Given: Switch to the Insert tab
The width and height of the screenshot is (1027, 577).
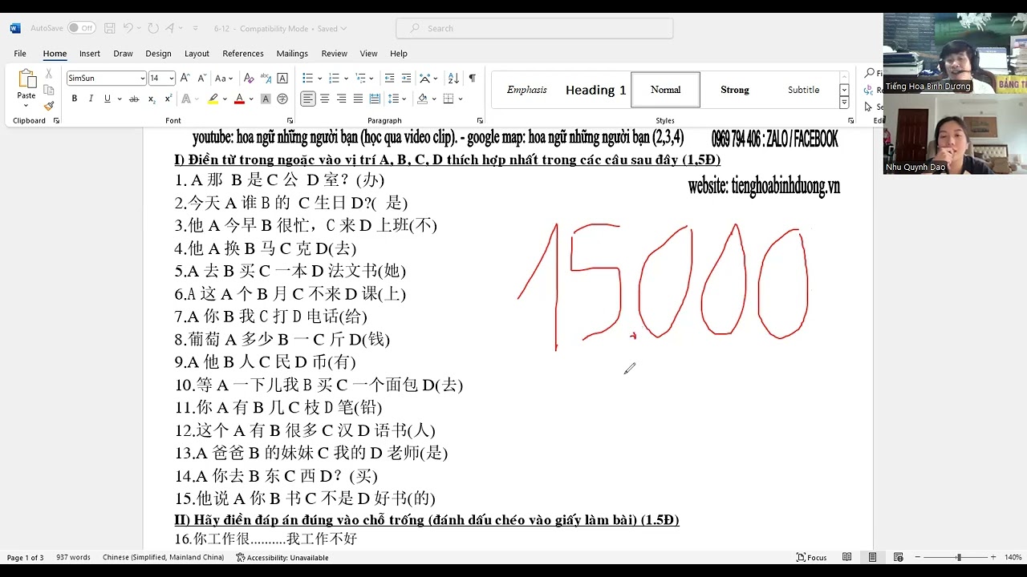Looking at the screenshot, I should click(x=90, y=54).
